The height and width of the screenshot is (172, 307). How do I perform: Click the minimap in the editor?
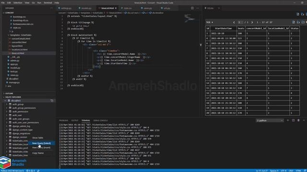click(x=189, y=19)
